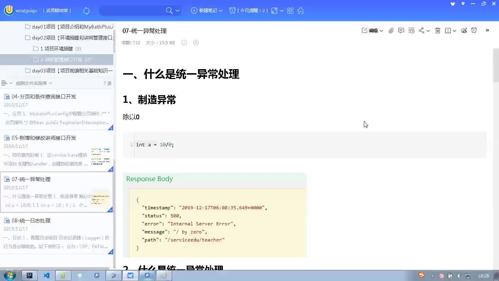The image size is (499, 281).
Task: Open the Word taskbar icon
Action: click(130, 276)
